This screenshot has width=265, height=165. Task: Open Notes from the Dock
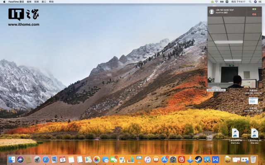tap(71, 160)
